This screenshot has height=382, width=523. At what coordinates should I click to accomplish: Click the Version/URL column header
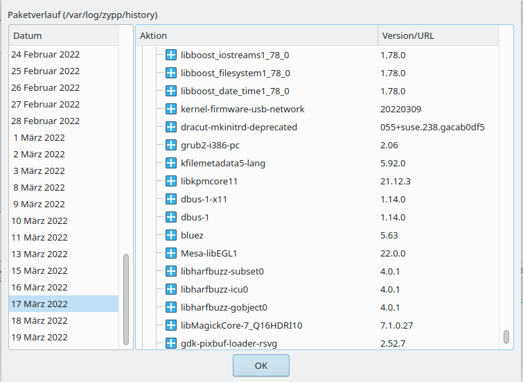tap(438, 35)
